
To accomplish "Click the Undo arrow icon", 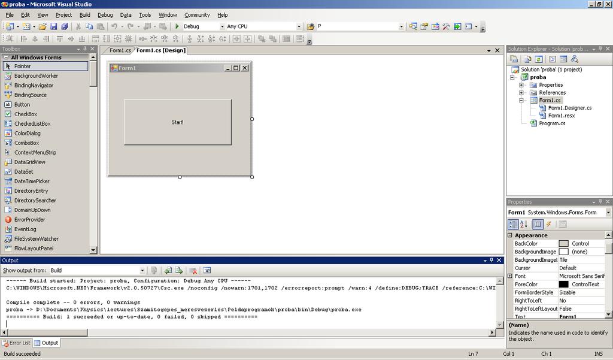I will click(114, 26).
